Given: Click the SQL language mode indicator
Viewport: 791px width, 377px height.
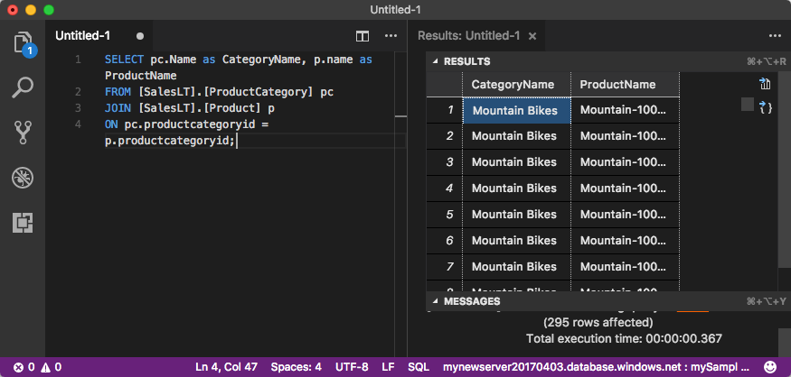Looking at the screenshot, I should click(419, 367).
